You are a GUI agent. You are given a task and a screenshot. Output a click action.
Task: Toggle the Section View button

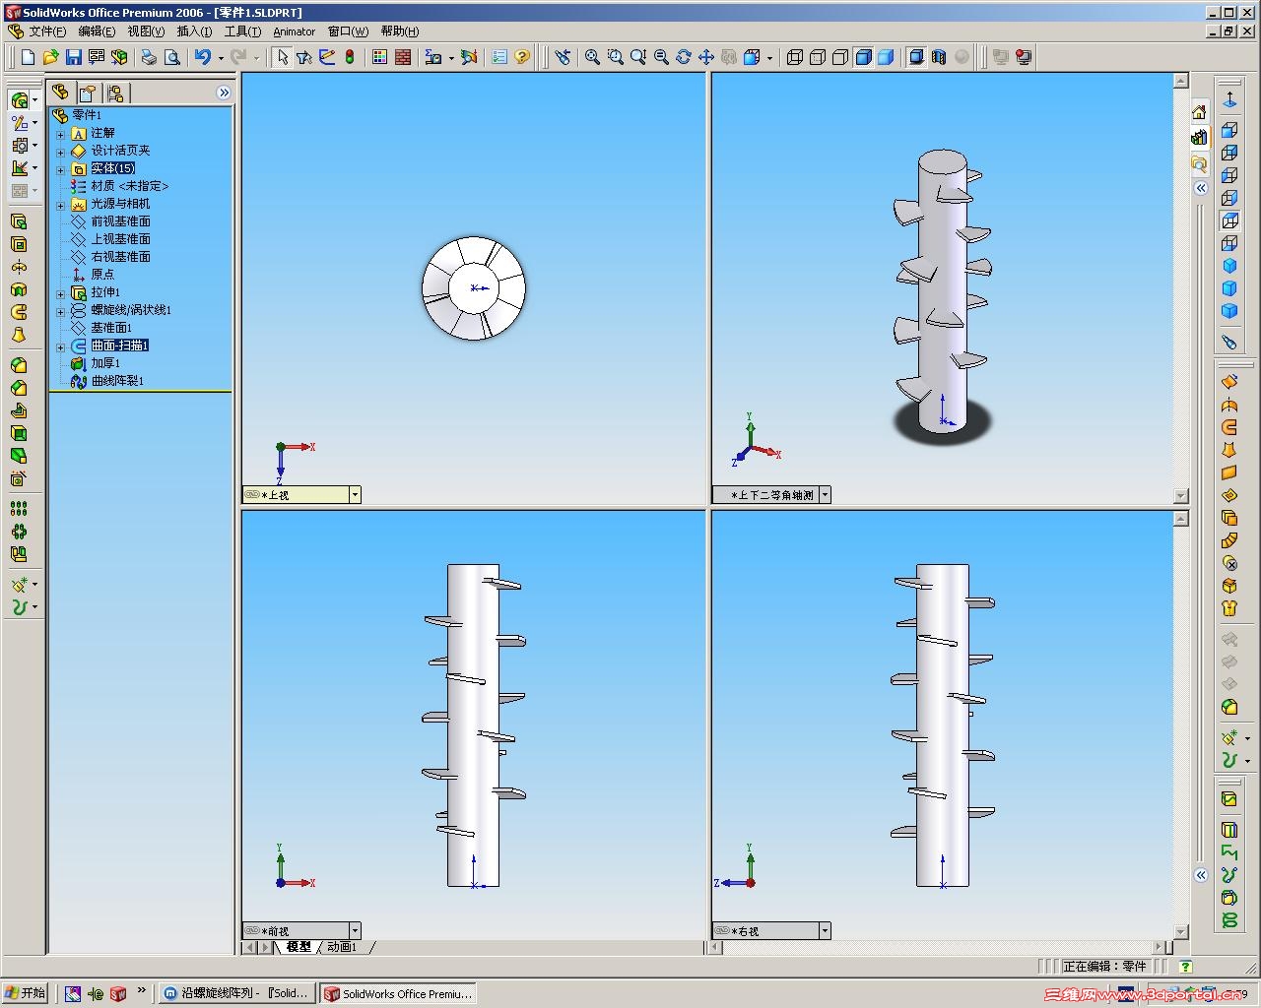pos(939,57)
